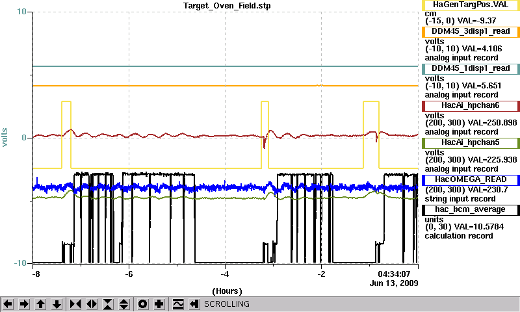The width and height of the screenshot is (520, 312).
Task: Click the waveform graph-mode toolbar icon
Action: (178, 304)
